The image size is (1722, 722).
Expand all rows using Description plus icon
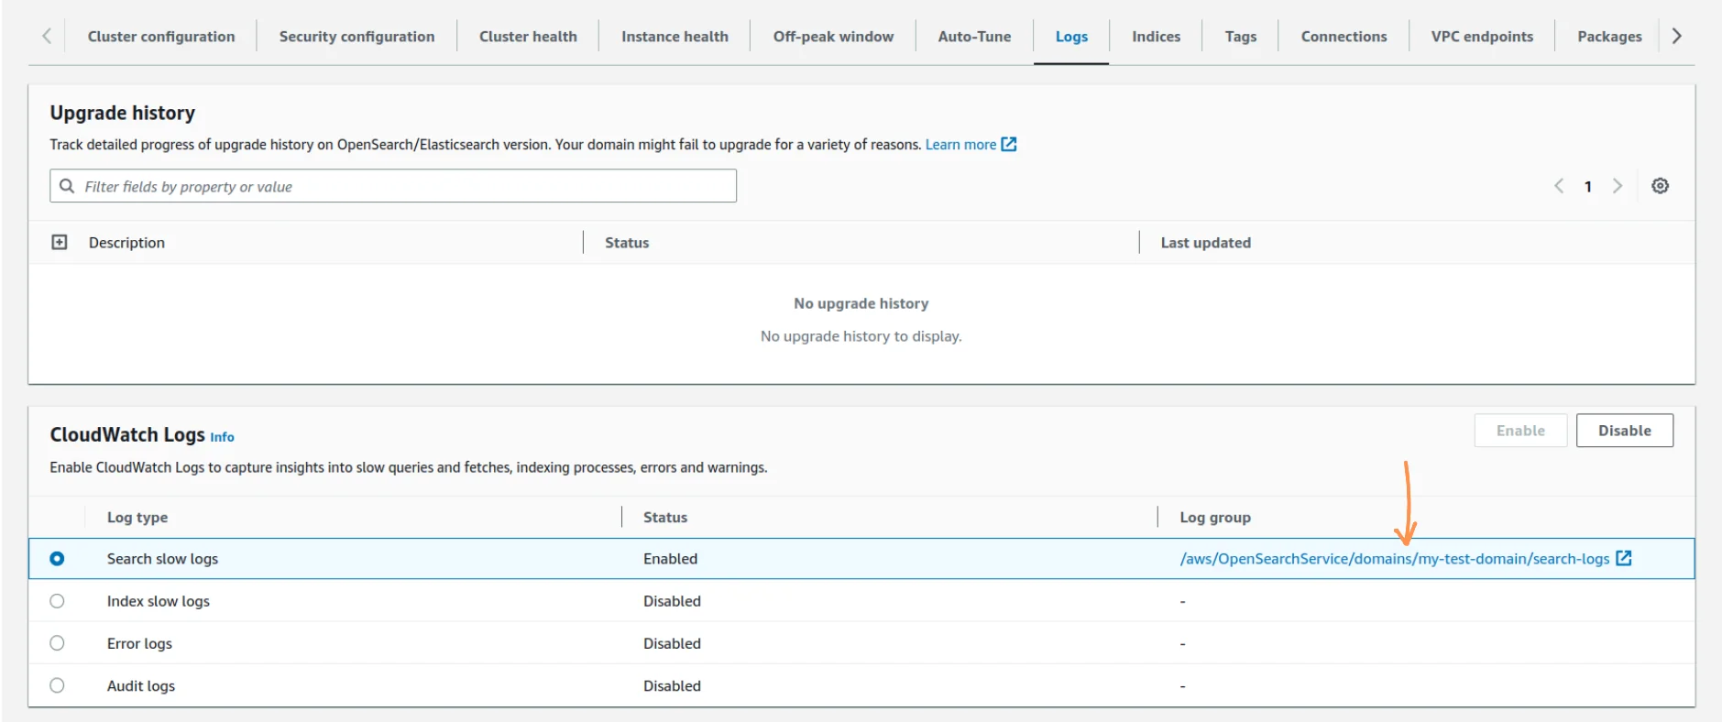60,243
